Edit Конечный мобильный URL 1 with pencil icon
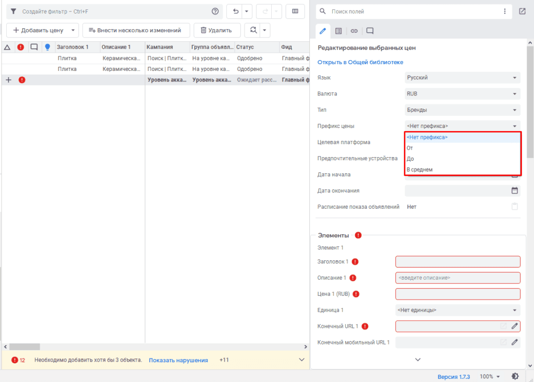534x382 pixels. pyautogui.click(x=515, y=342)
